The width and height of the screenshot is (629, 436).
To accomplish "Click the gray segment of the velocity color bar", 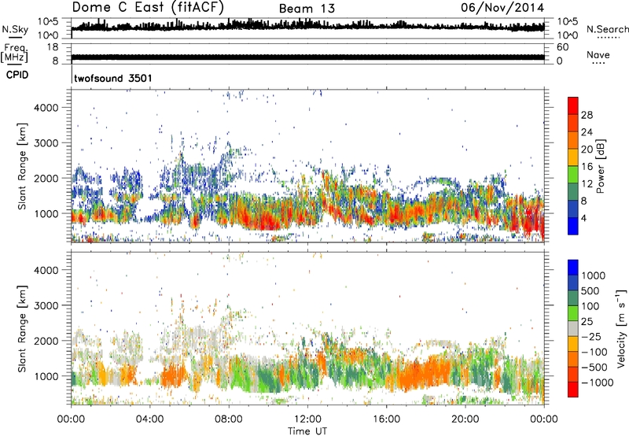I will coord(573,329).
